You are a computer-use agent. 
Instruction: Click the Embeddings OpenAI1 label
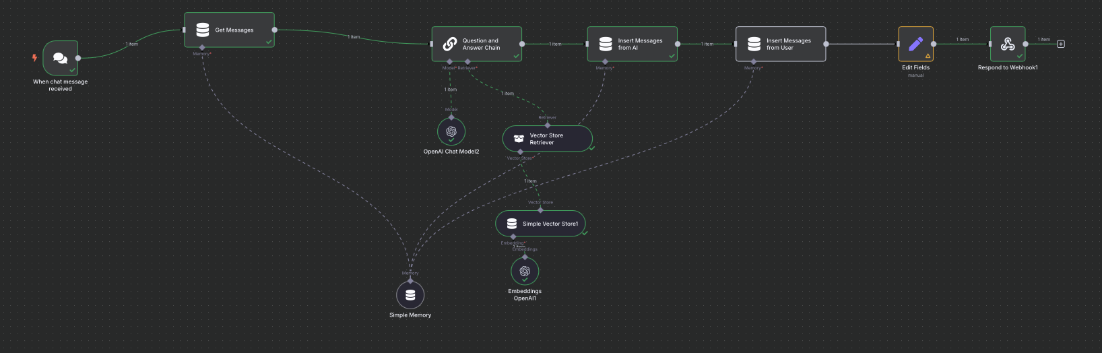click(525, 294)
